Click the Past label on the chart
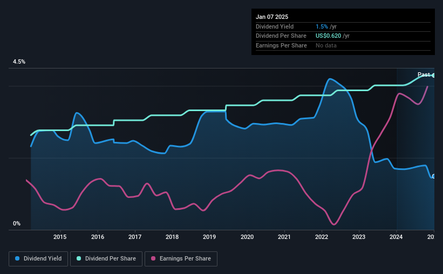The width and height of the screenshot is (443, 274). (424, 74)
